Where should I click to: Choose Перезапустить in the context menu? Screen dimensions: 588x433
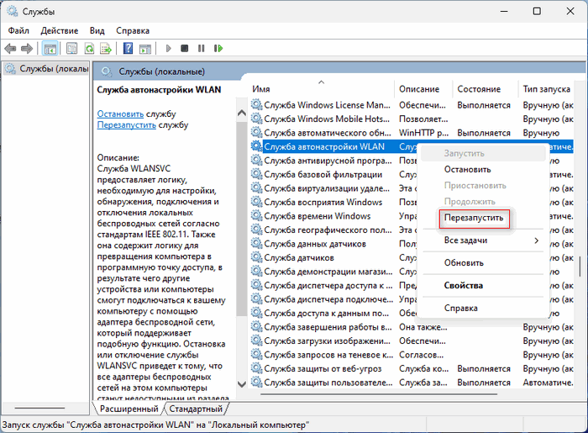tap(473, 217)
